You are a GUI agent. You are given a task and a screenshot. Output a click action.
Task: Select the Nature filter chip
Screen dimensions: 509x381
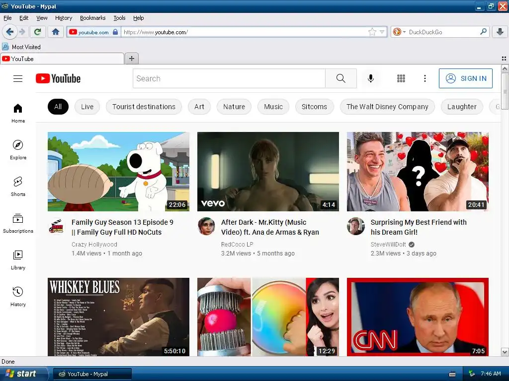tap(234, 107)
